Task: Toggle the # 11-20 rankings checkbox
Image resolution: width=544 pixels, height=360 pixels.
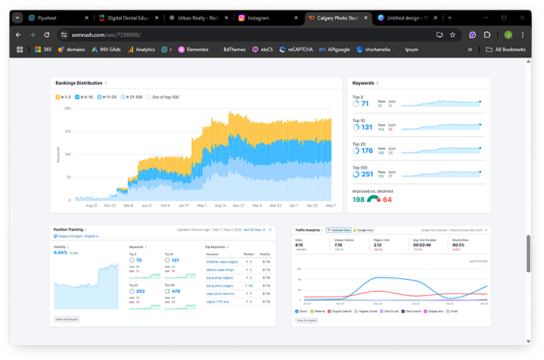Action: (99, 97)
